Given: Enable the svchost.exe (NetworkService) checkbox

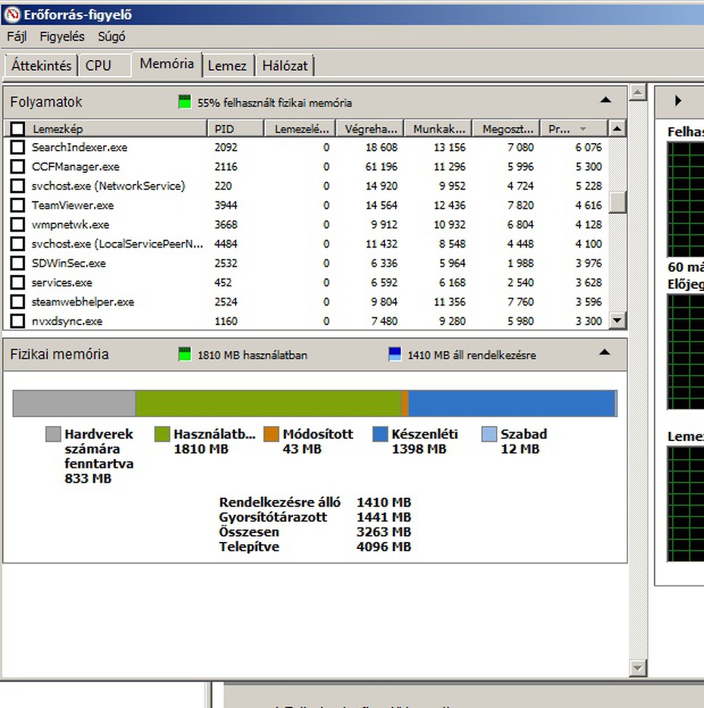Looking at the screenshot, I should (17, 185).
